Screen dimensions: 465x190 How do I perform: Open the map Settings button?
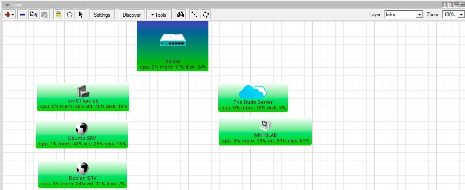click(x=102, y=15)
